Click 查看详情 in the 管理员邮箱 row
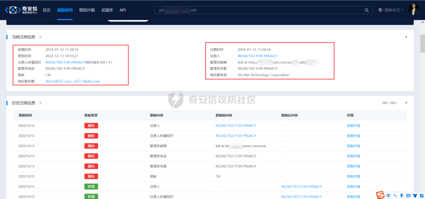The height and width of the screenshot is (199, 425). point(353,146)
